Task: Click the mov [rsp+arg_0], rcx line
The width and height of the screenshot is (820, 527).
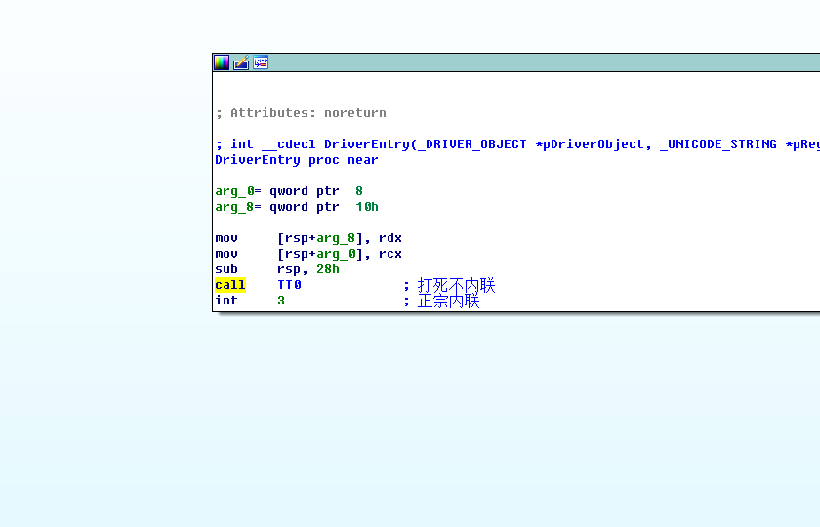Action: [x=308, y=254]
